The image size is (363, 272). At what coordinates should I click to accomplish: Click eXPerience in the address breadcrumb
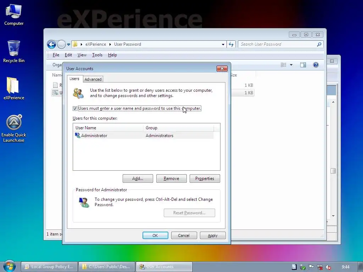[x=96, y=44]
